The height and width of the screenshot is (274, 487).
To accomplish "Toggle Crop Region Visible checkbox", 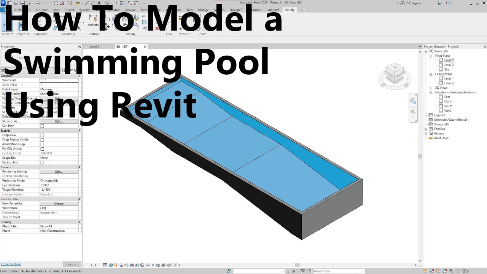I will tap(42, 140).
